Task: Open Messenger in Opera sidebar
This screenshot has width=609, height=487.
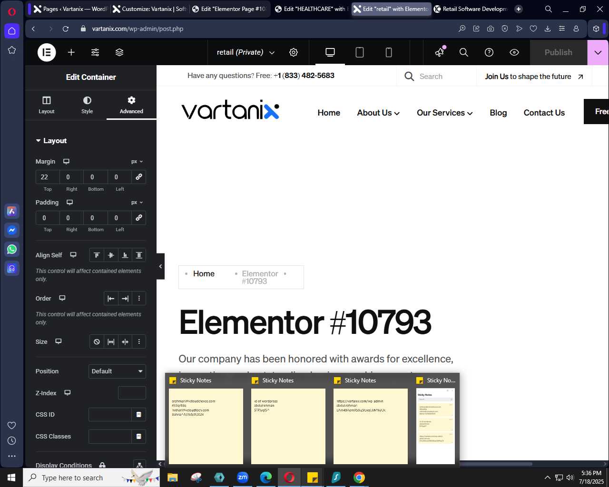Action: point(12,230)
